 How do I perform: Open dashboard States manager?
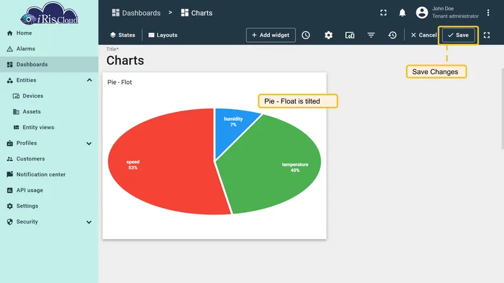(123, 35)
